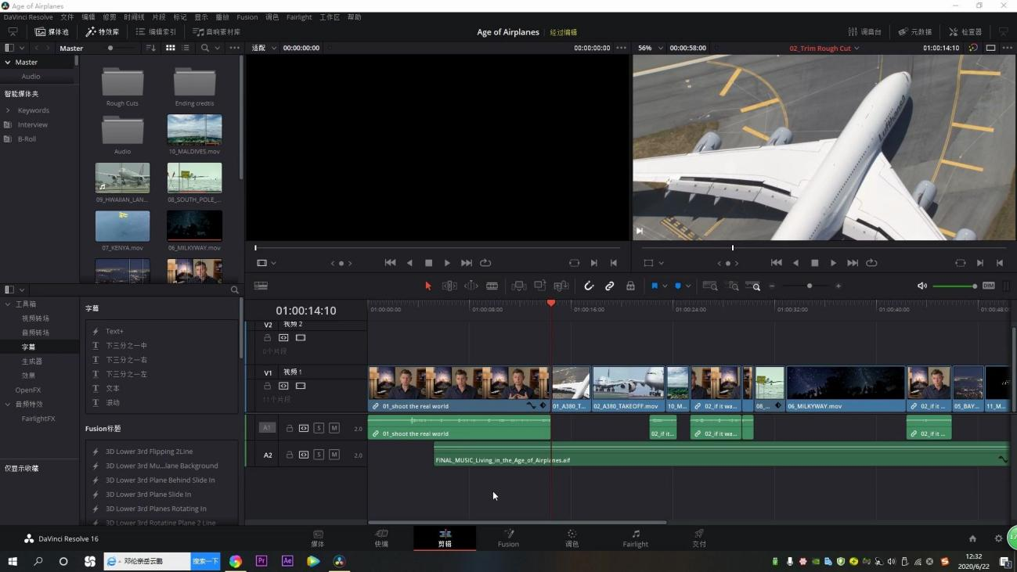Switch media pool to list view
Screen dimensions: 1017x572
tap(186, 48)
